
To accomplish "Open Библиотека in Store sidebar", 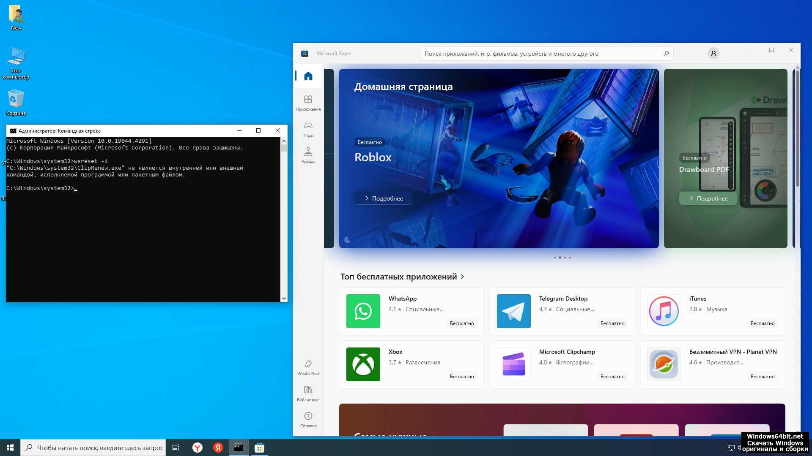I will tap(308, 393).
